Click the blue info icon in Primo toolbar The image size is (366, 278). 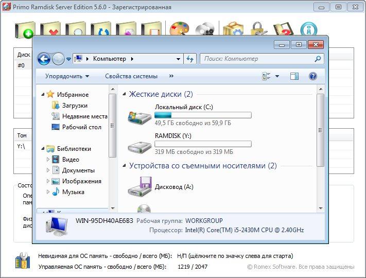click(308, 30)
